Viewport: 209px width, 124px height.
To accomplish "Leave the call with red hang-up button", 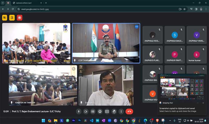I will (129, 111).
